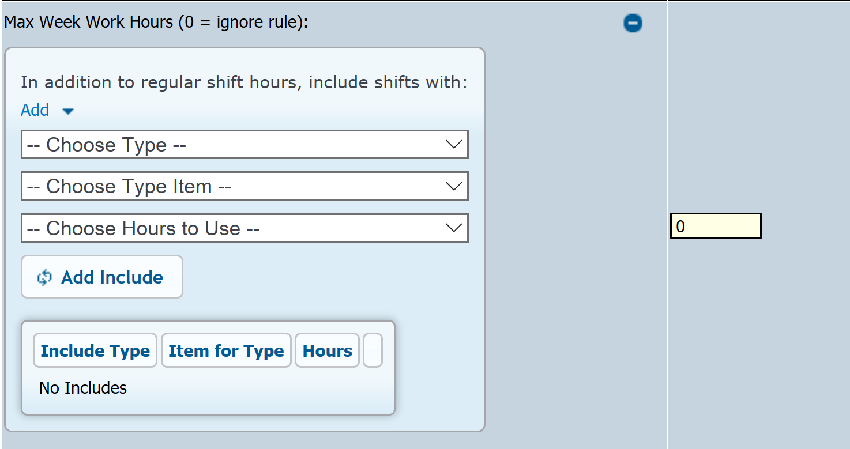The image size is (850, 449).
Task: Click the Choose Type chevron arrow
Action: 454,145
